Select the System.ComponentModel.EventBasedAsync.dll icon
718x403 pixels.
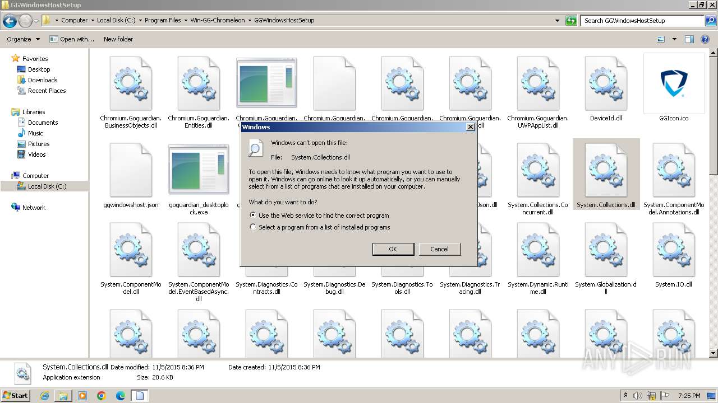[x=199, y=250]
